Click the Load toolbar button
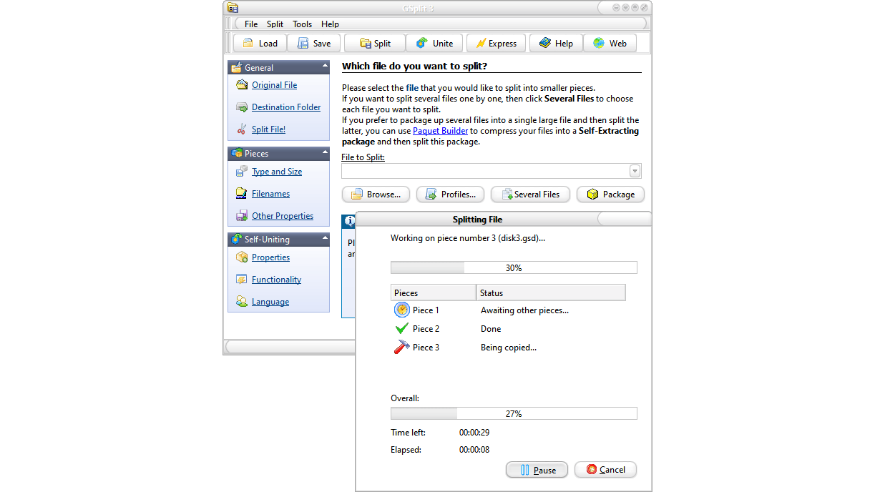Image resolution: width=875 pixels, height=492 pixels. (260, 43)
